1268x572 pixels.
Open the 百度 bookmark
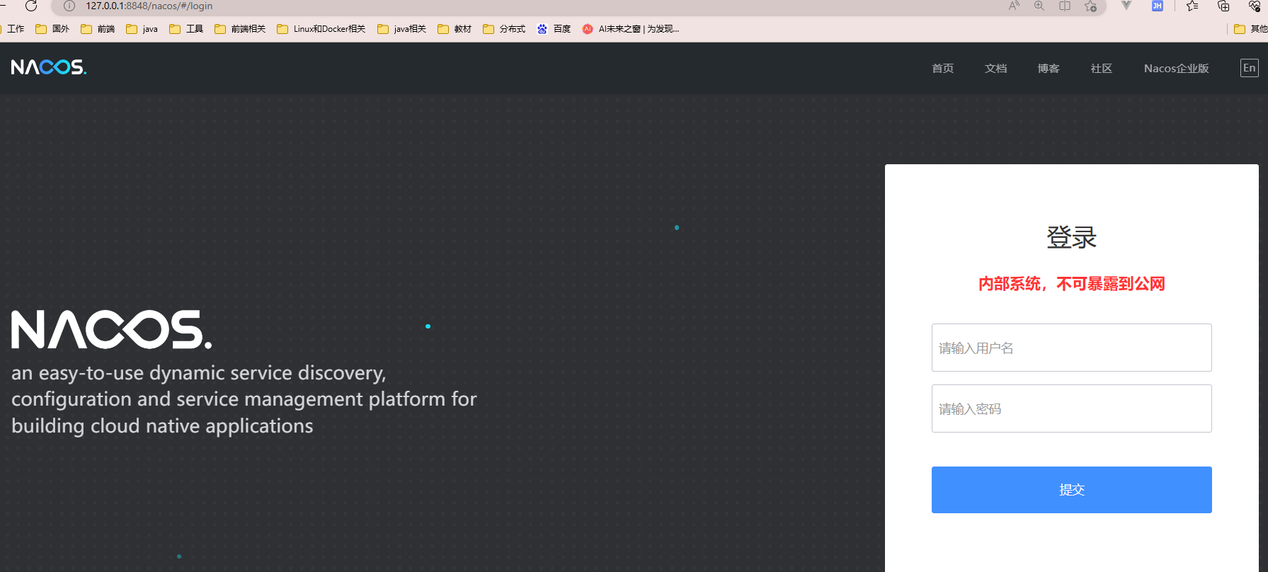(554, 29)
